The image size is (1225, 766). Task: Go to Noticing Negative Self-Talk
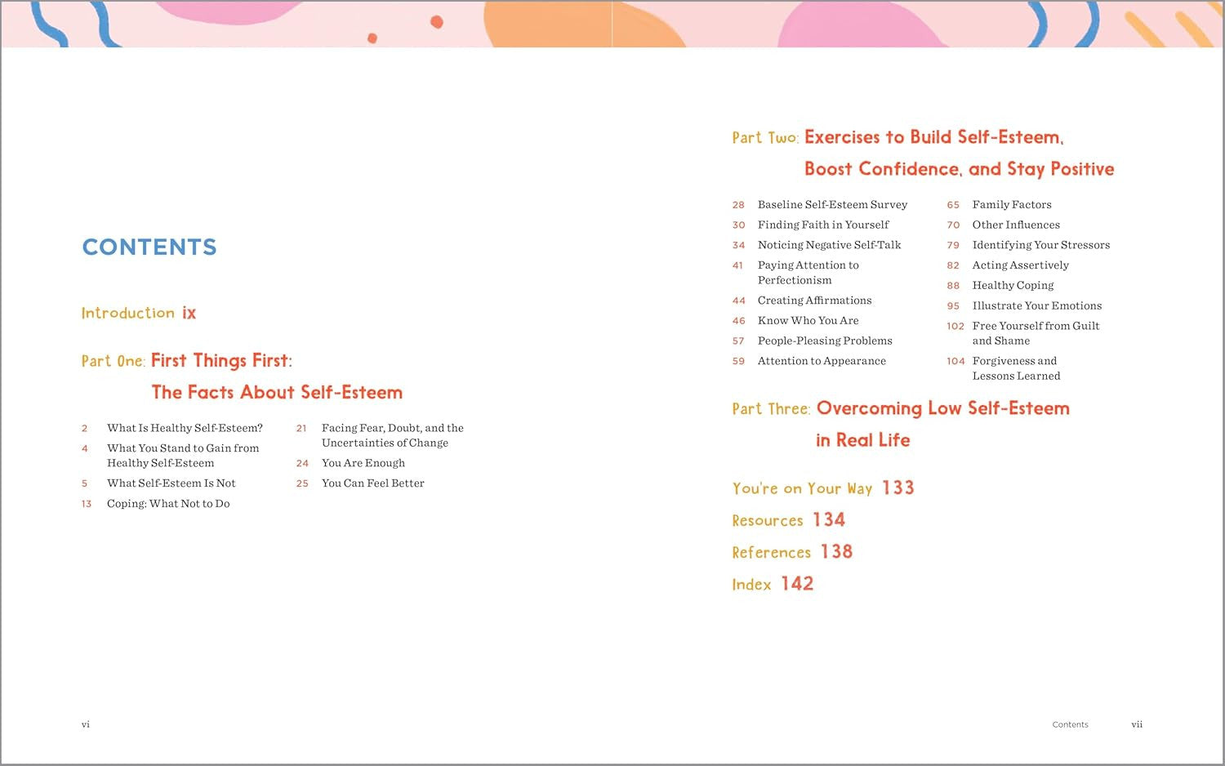point(829,245)
